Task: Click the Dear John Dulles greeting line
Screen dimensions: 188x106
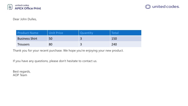Action: [25, 19]
